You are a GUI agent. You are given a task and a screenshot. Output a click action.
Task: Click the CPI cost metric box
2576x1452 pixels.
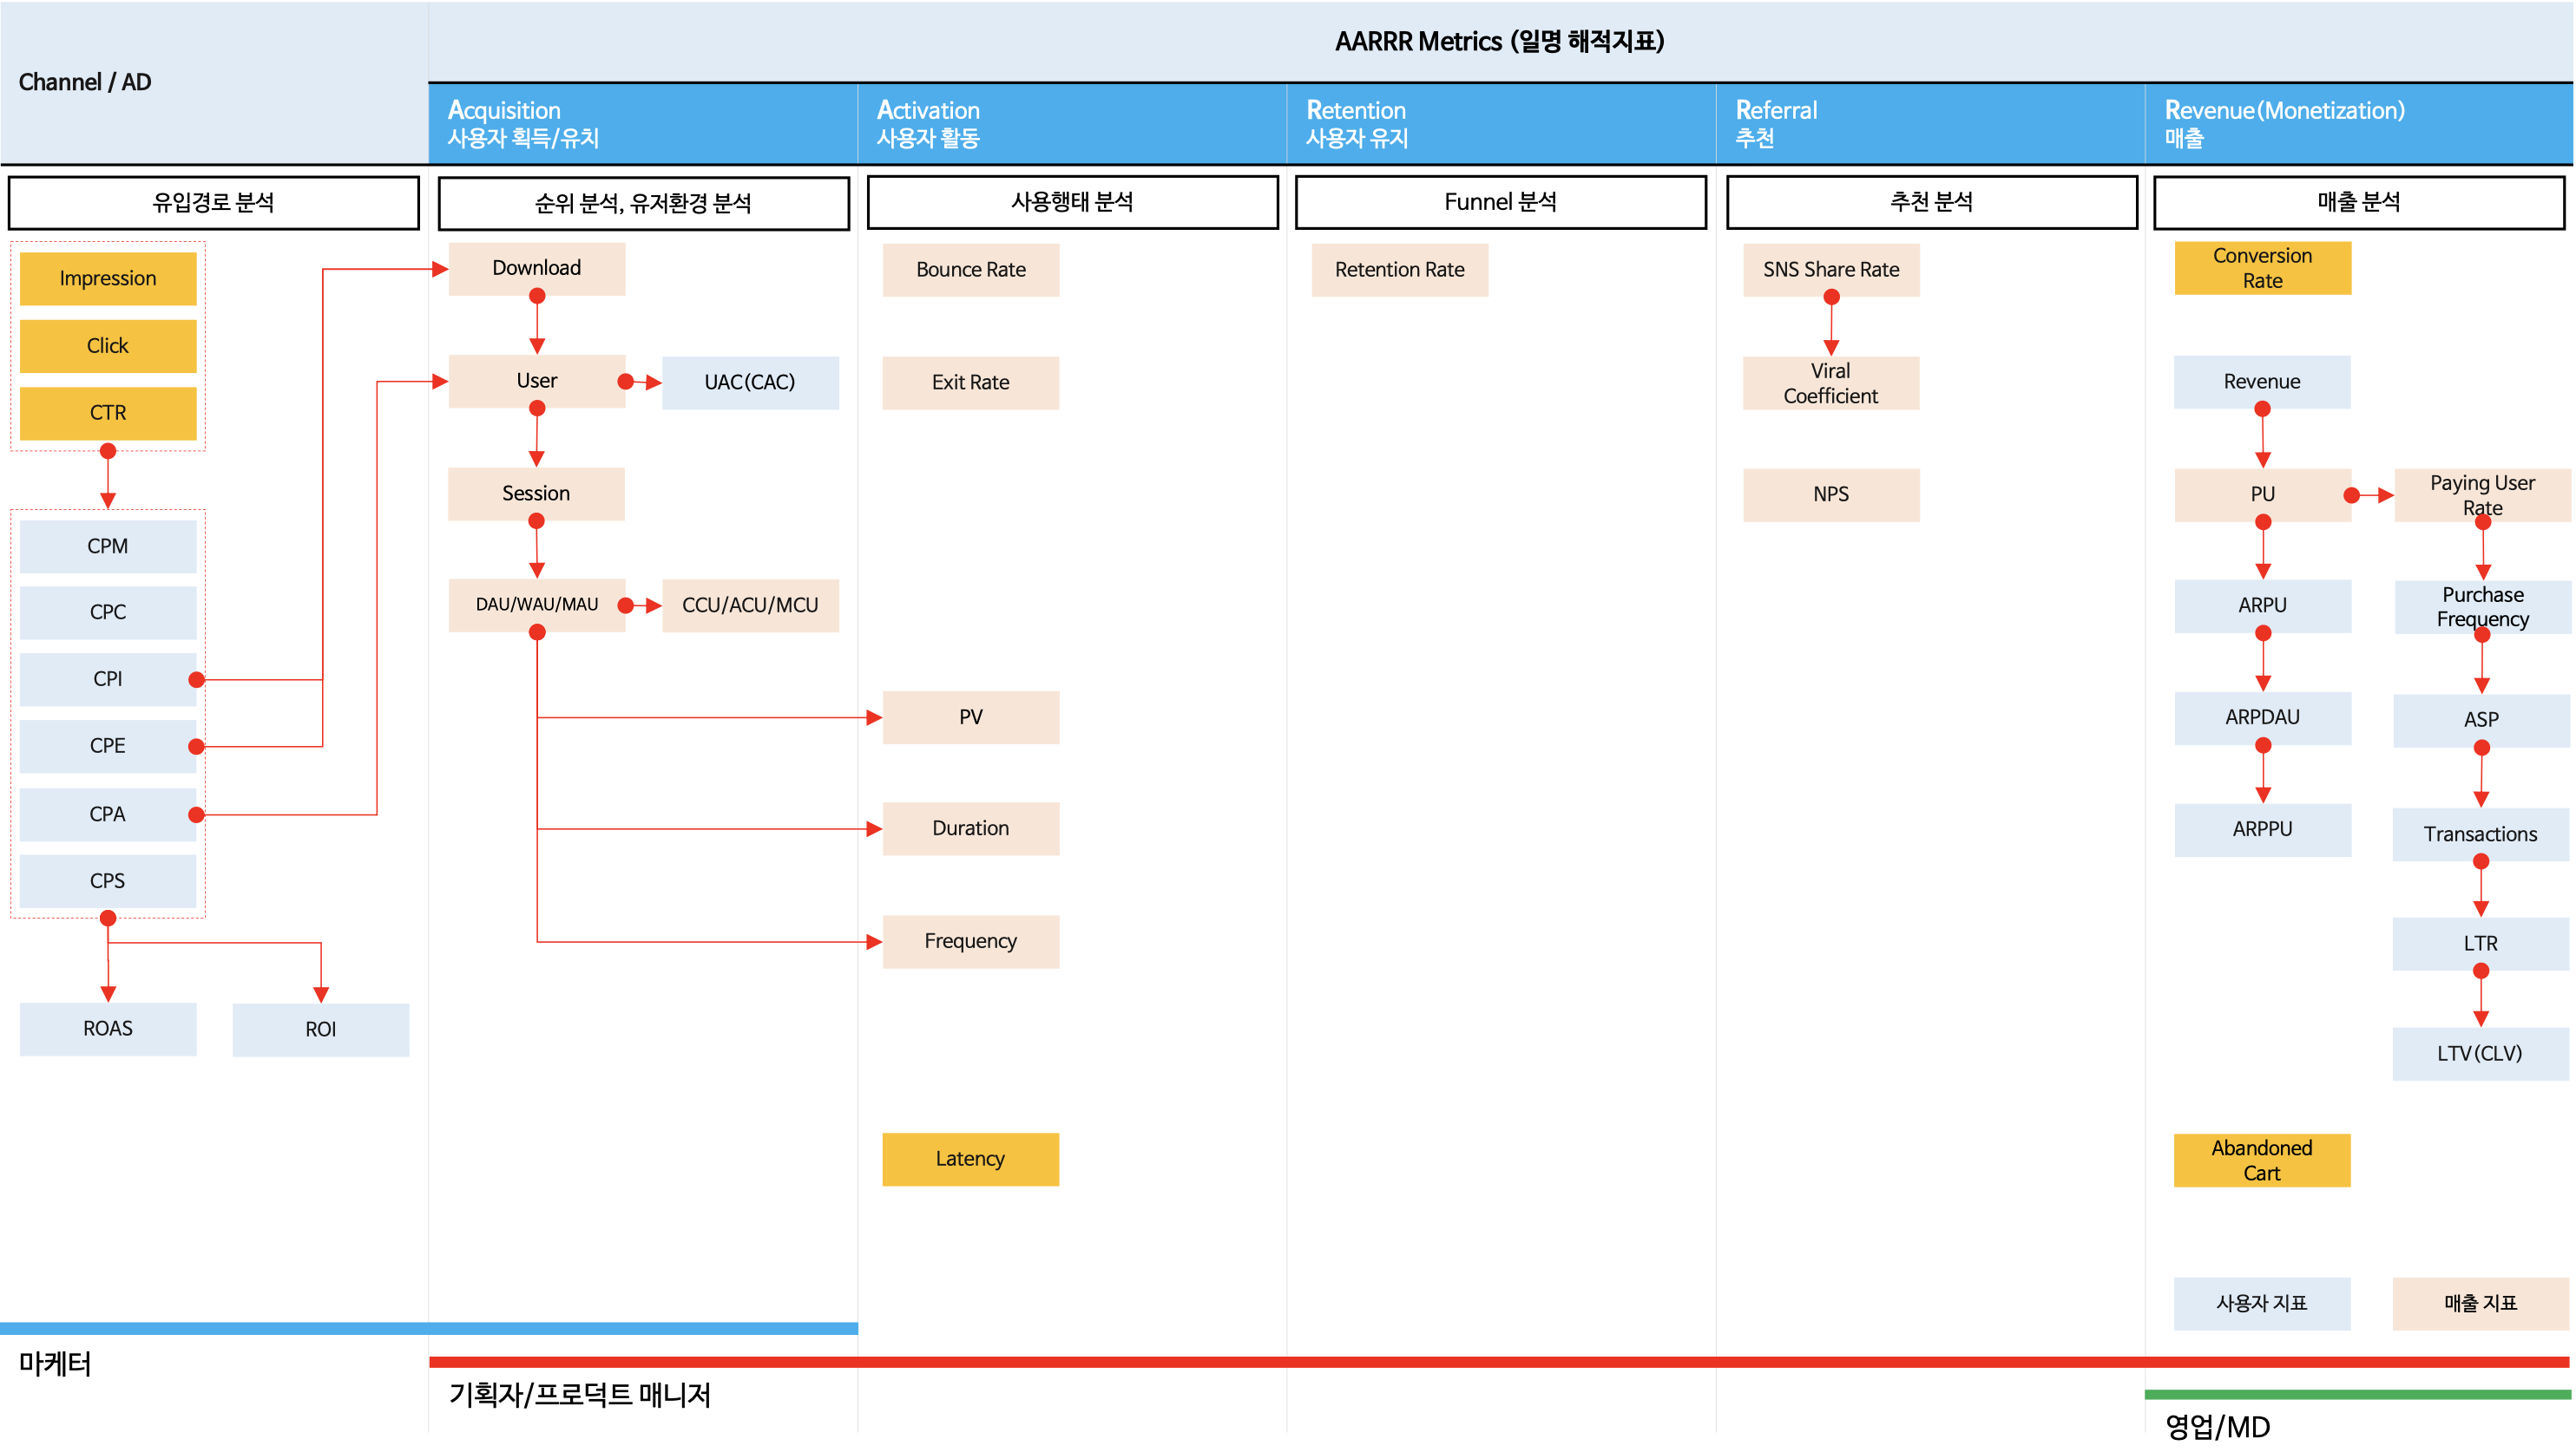pyautogui.click(x=108, y=678)
